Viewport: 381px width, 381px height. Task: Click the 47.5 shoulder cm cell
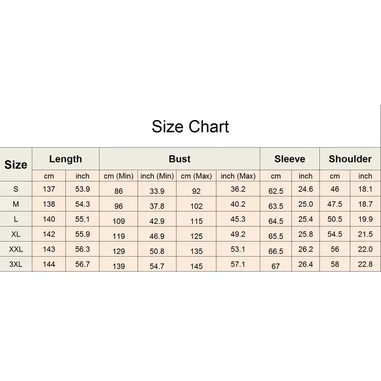[335, 204]
